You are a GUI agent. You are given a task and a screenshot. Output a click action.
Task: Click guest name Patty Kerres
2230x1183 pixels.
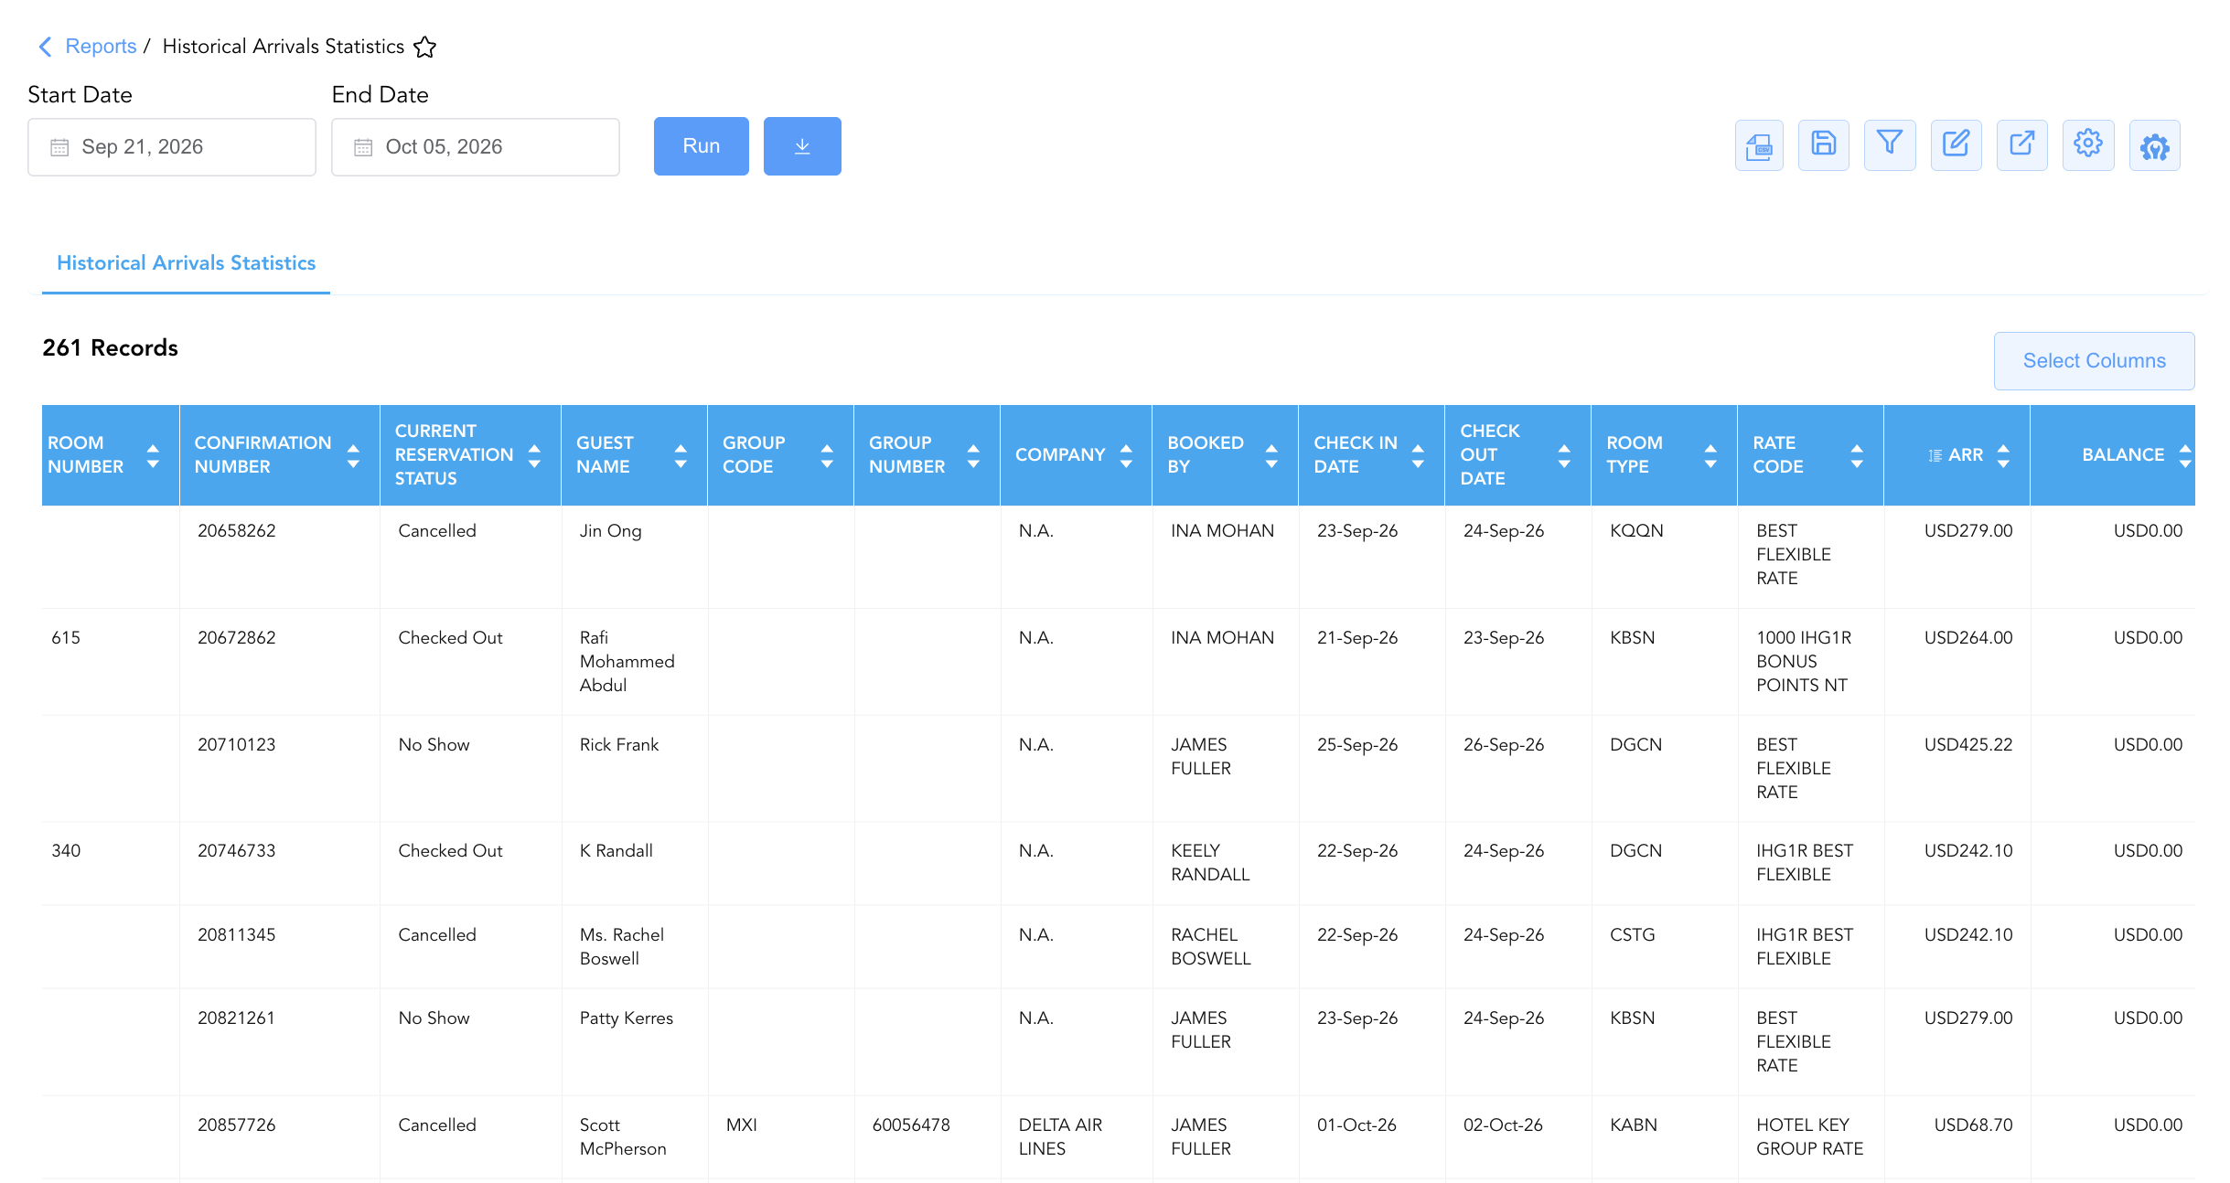point(627,1018)
